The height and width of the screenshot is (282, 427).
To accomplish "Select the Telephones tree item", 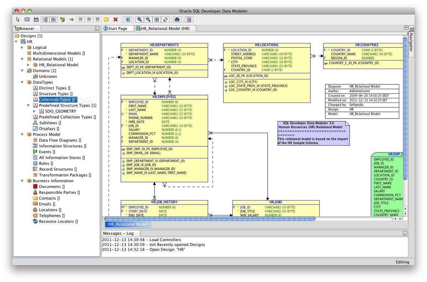I will pos(52,215).
